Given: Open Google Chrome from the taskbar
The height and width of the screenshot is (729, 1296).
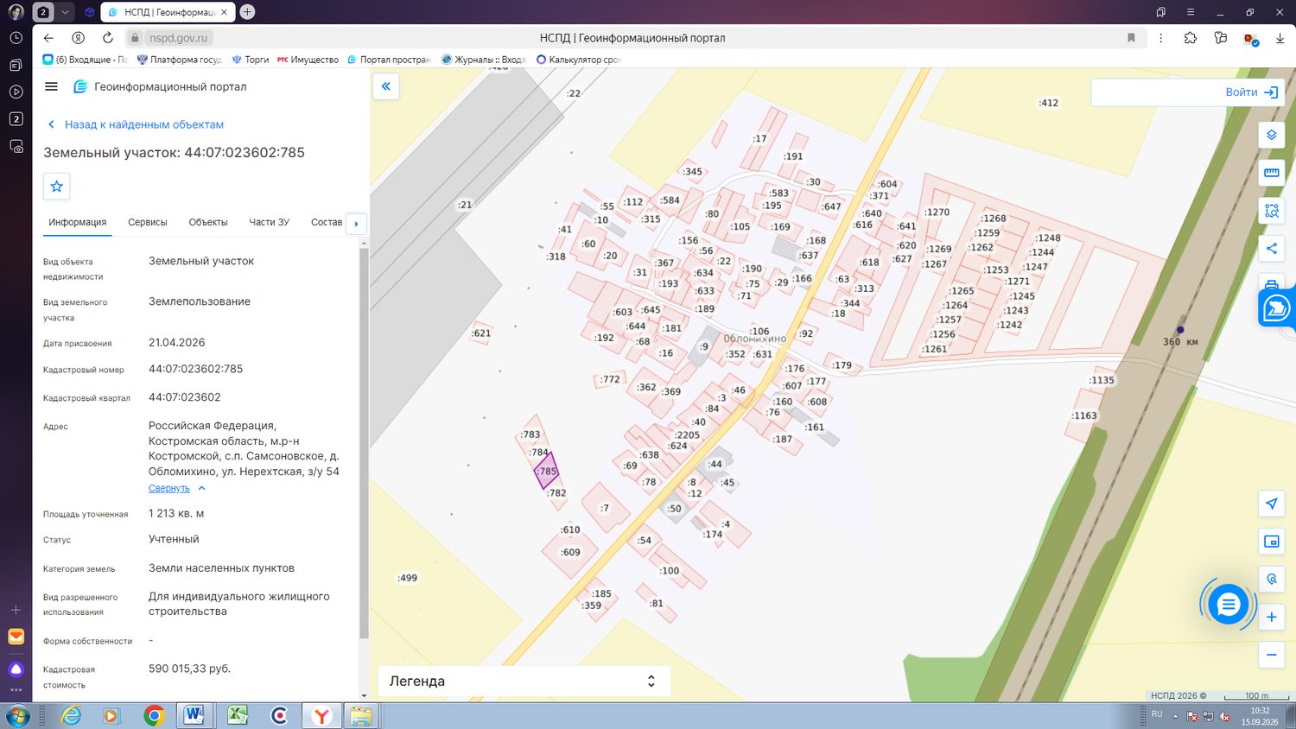Looking at the screenshot, I should (x=154, y=716).
